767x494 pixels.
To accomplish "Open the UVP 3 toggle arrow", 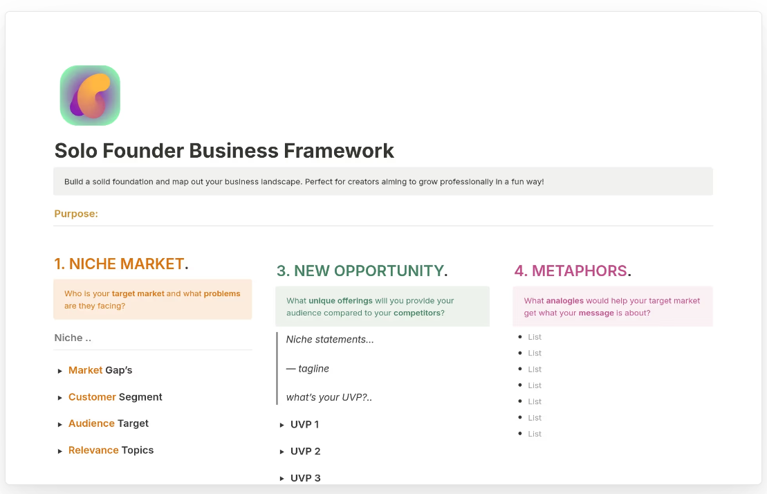I will tap(282, 479).
